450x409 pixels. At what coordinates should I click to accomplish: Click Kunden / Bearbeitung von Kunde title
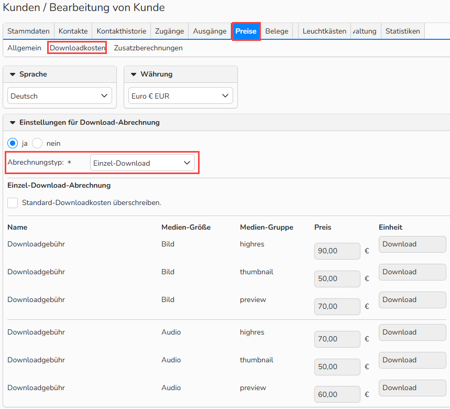[x=83, y=7]
